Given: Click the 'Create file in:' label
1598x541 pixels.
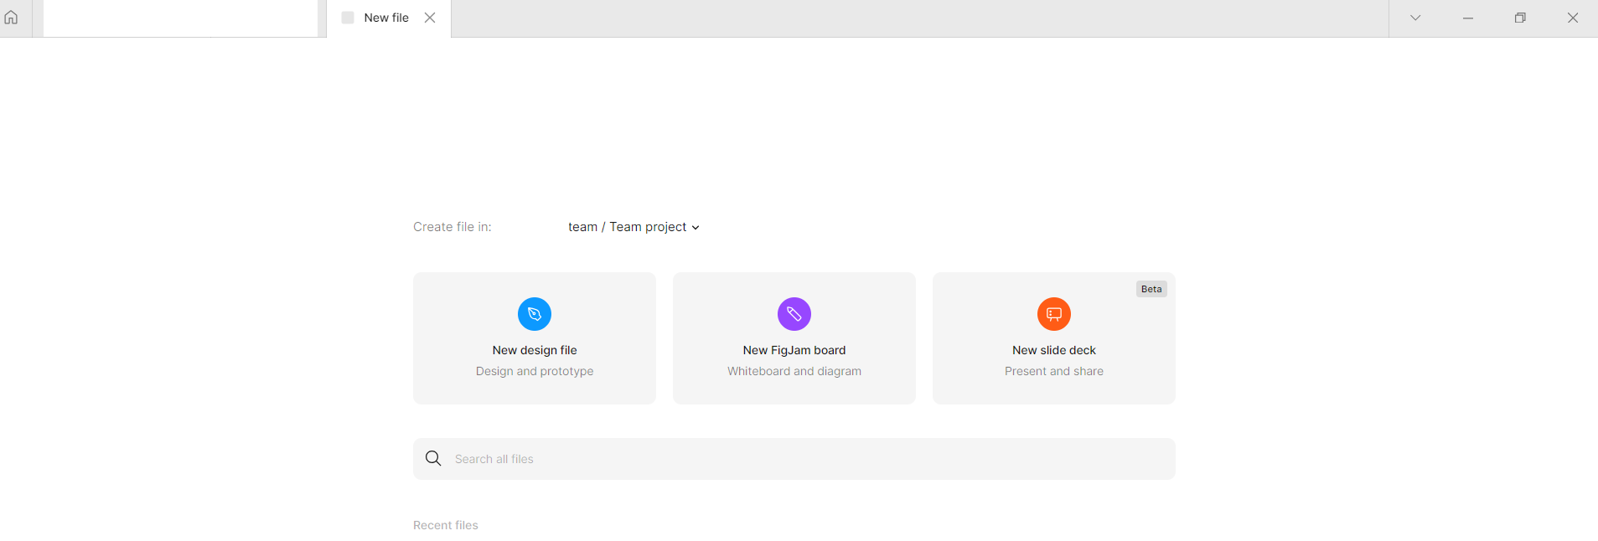Looking at the screenshot, I should tap(453, 227).
